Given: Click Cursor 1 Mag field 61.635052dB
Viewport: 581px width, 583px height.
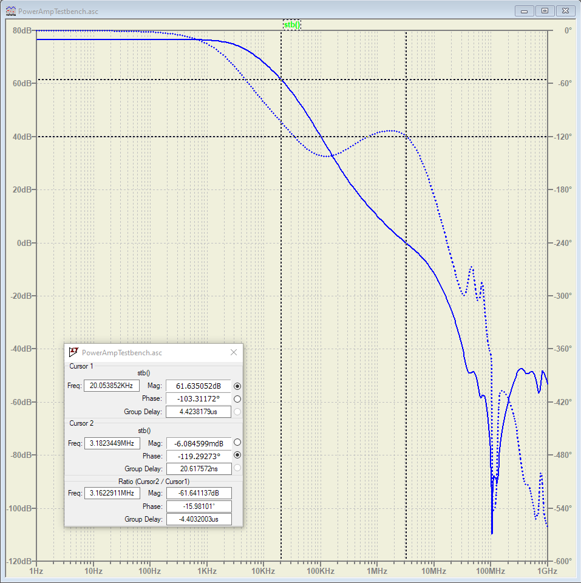Looking at the screenshot, I should click(199, 386).
